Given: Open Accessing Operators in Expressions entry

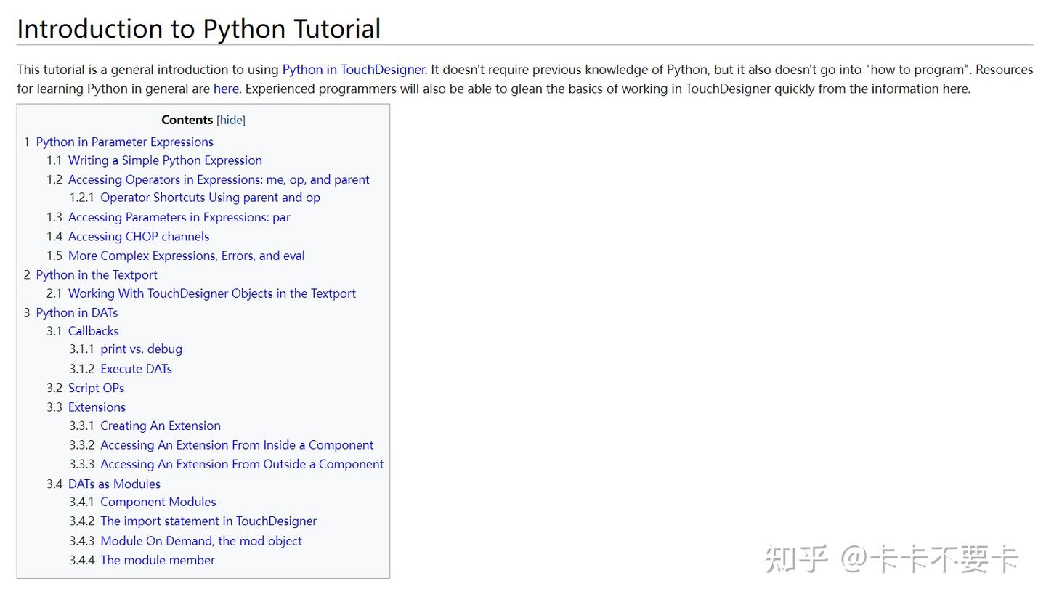Looking at the screenshot, I should click(x=219, y=179).
